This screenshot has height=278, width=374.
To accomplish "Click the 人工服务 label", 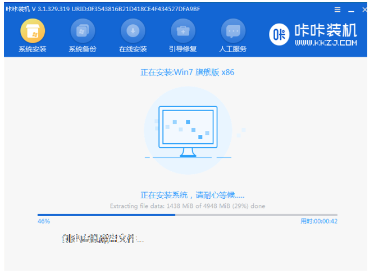I will tap(233, 49).
